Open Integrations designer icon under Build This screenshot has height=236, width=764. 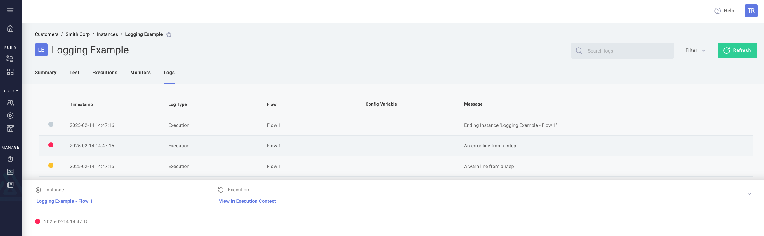(x=11, y=59)
